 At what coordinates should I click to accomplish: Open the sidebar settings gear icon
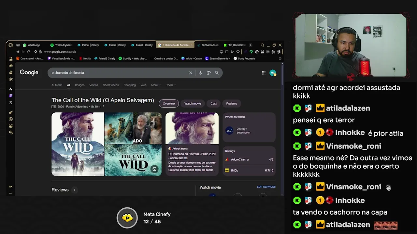pyautogui.click(x=11, y=133)
